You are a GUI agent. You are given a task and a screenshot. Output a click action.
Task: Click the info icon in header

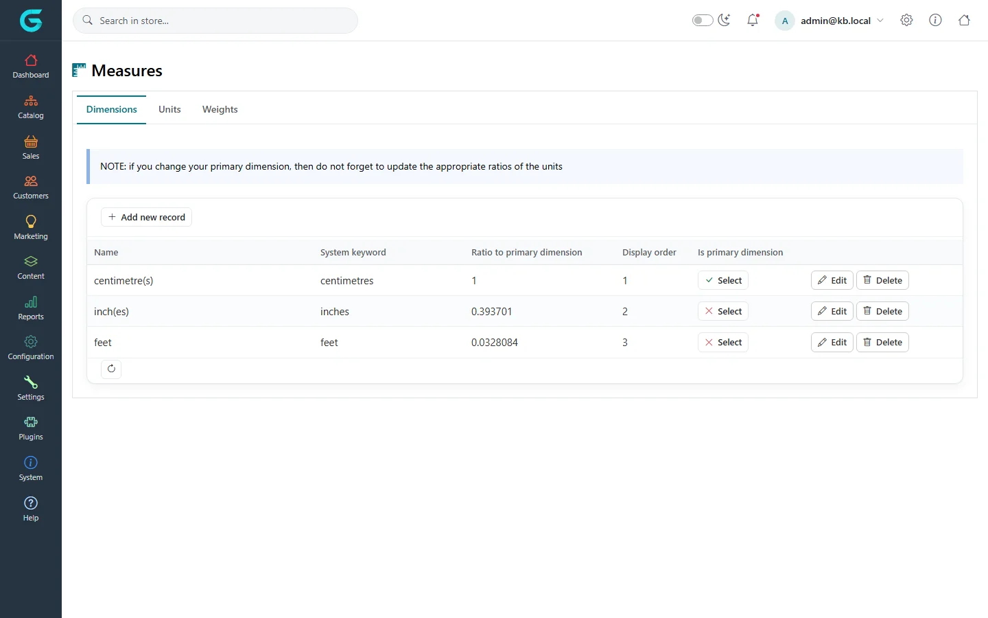(935, 20)
